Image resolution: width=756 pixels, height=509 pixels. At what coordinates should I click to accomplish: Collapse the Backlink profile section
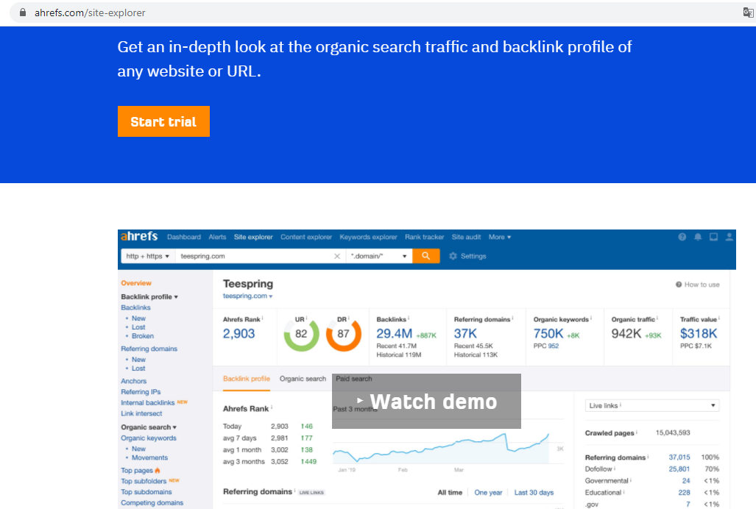pyautogui.click(x=149, y=296)
